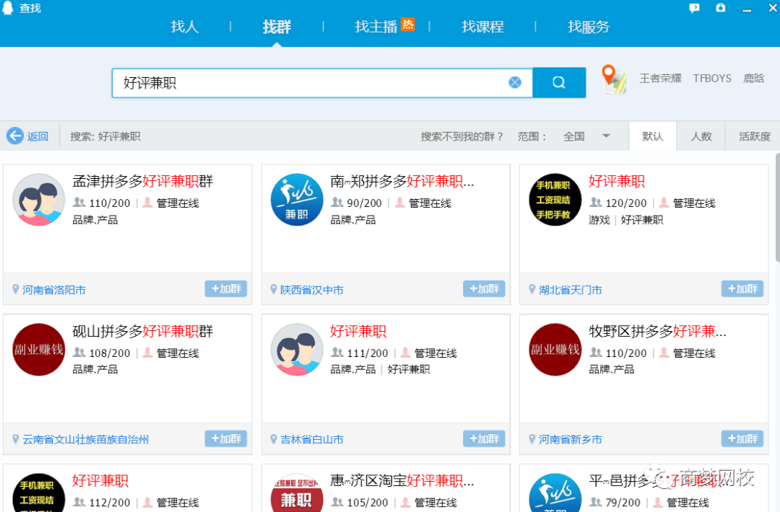Screen dimensions: 780x512
Task: Join 牧野区拼多多 group with 加群
Action: click(x=742, y=438)
